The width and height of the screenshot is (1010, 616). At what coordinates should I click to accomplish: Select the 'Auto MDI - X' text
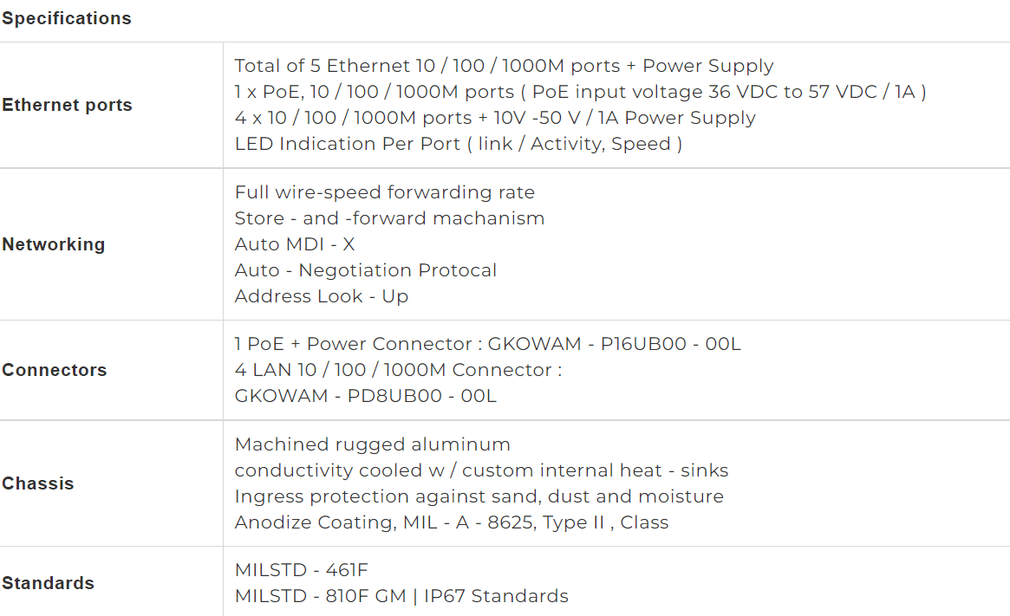tap(295, 244)
